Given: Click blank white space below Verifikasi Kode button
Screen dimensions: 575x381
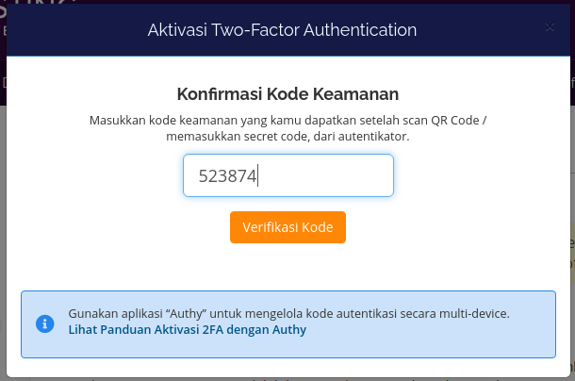Looking at the screenshot, I should [287, 266].
